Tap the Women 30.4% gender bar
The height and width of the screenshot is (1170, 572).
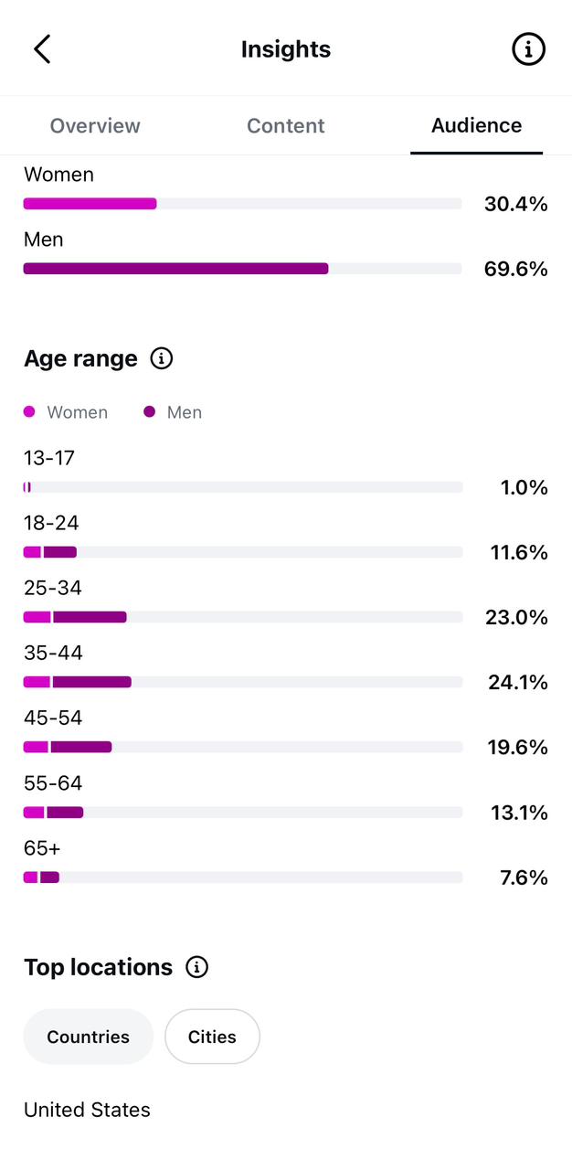(243, 204)
